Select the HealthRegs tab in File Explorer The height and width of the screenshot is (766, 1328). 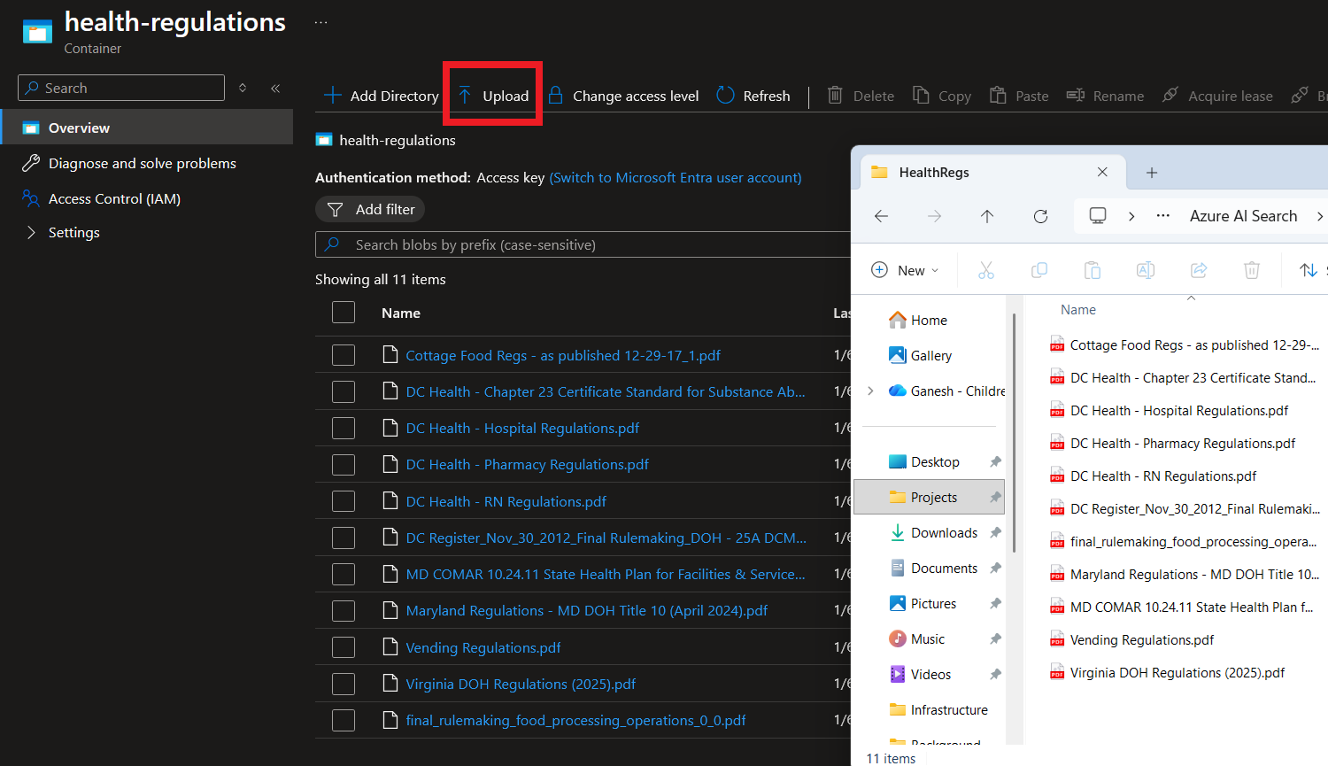click(x=992, y=173)
